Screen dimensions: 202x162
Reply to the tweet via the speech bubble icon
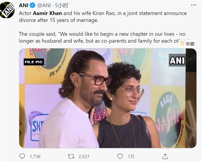pos(22,156)
